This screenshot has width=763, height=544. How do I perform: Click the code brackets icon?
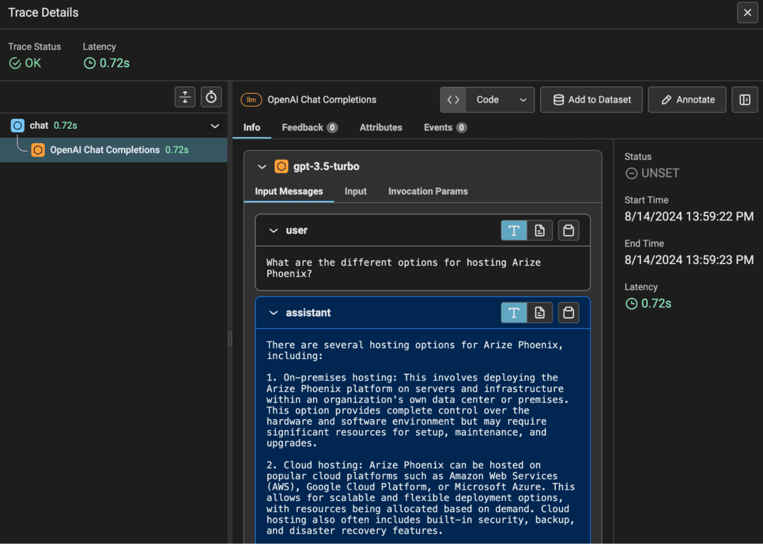click(x=453, y=100)
